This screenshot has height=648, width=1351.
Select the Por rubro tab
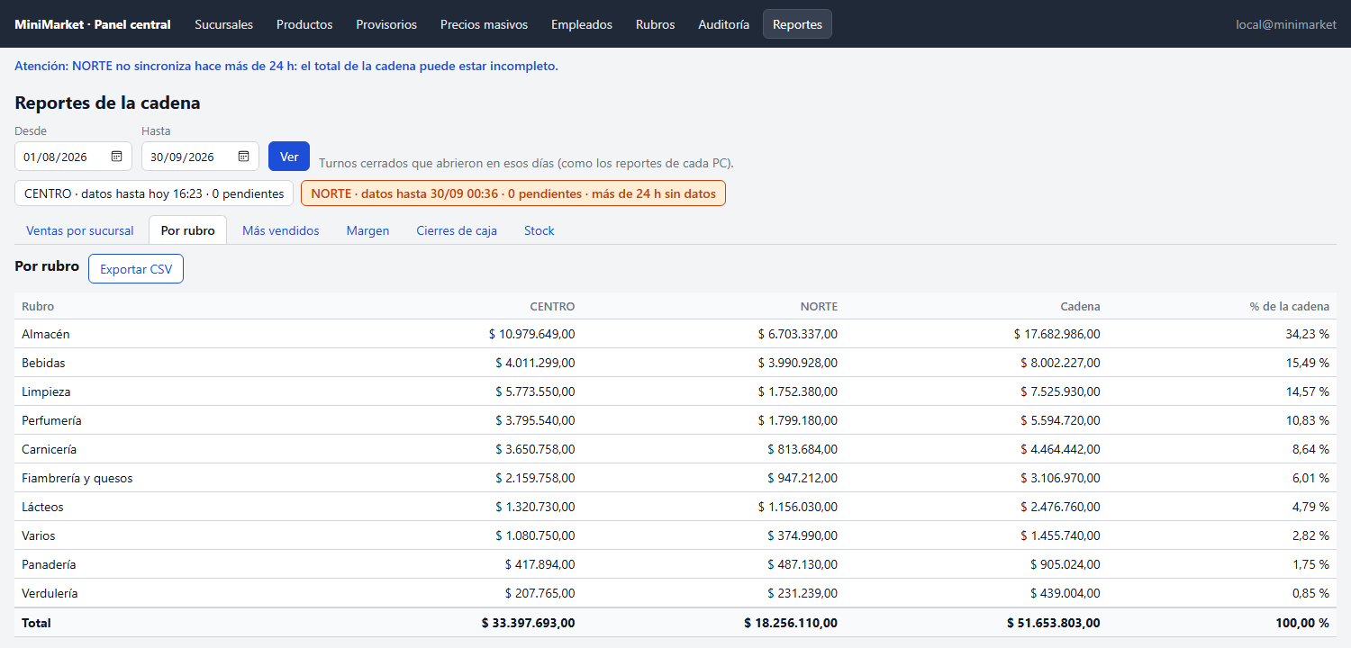tap(188, 230)
